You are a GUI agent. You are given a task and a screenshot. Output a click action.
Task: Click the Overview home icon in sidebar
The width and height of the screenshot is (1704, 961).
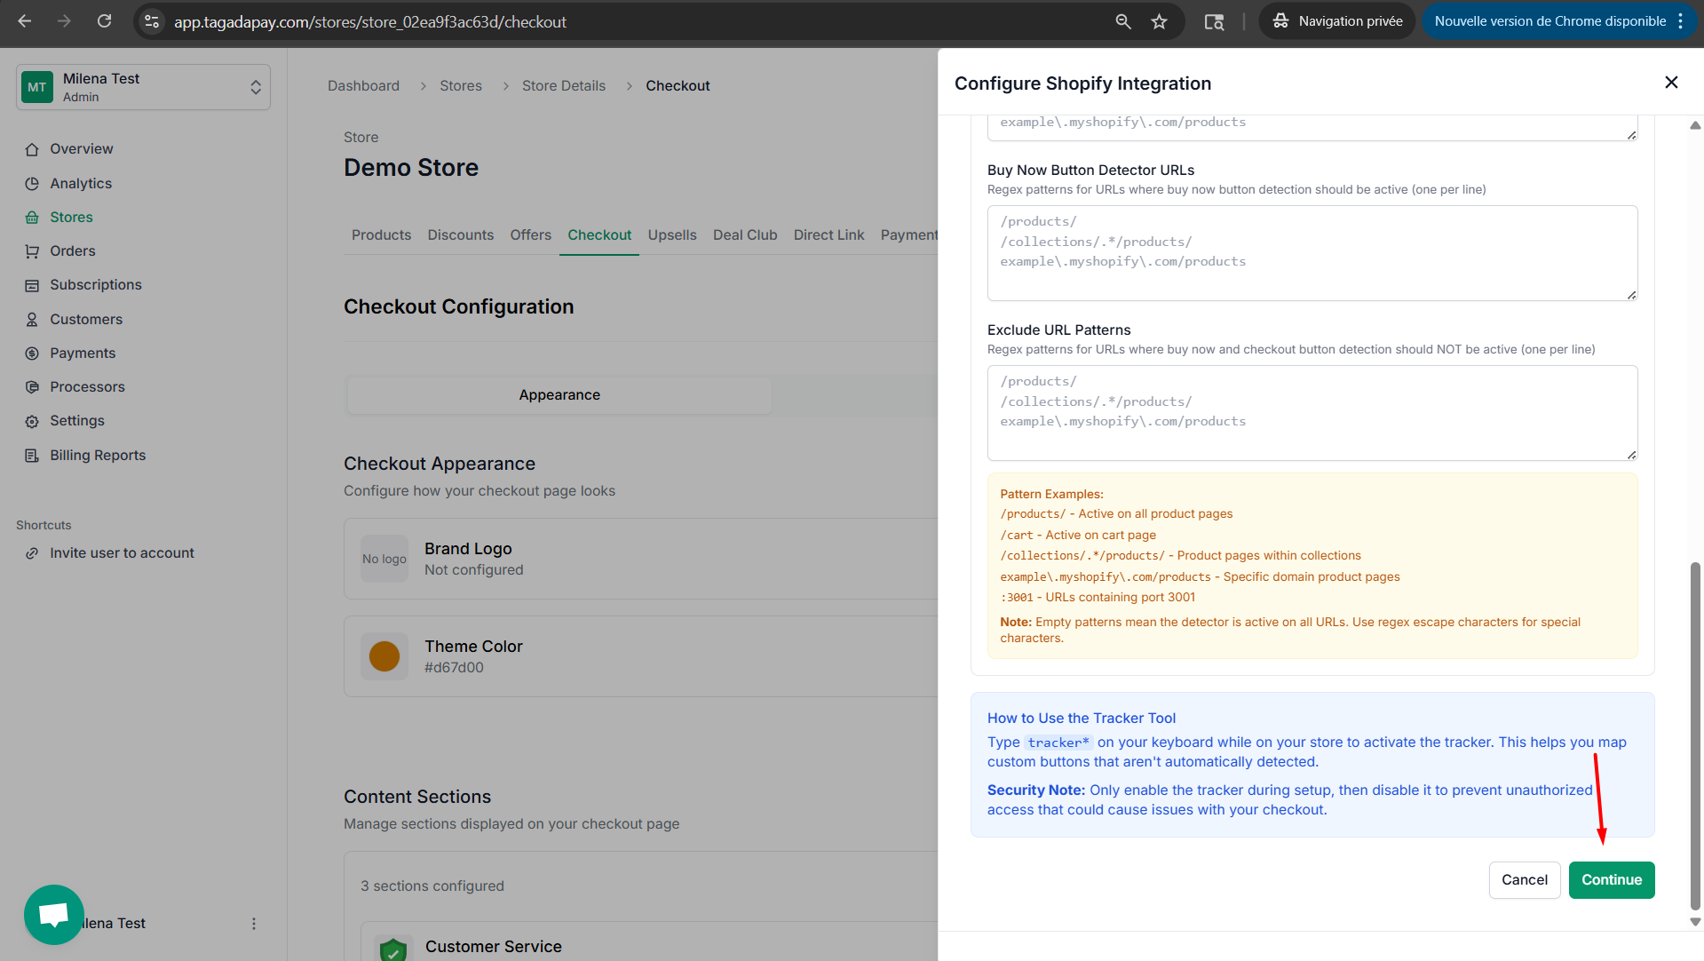(x=32, y=149)
